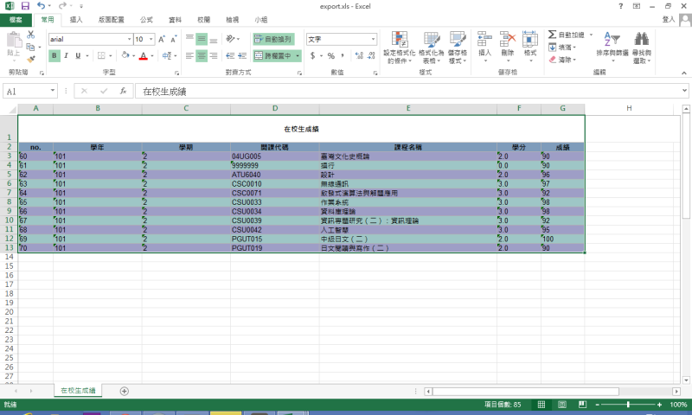Viewport: 692px width, 415px height.
Task: Toggle Wrap Text for selected cells
Action: pyautogui.click(x=273, y=39)
